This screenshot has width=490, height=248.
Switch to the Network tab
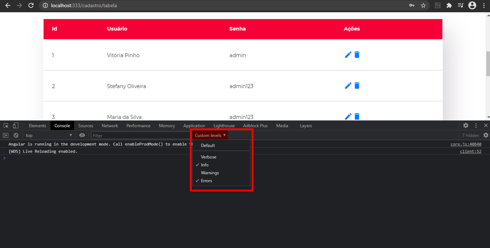pos(110,126)
